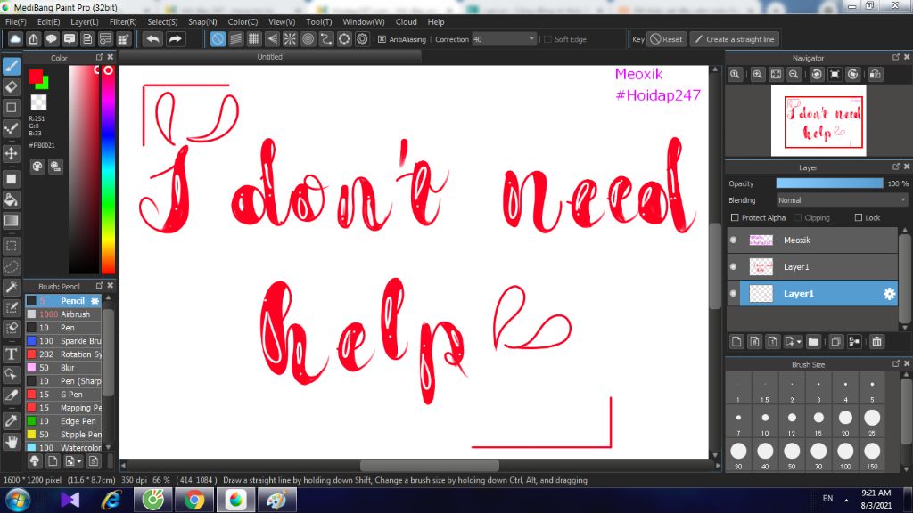Select the Text tool

point(11,354)
